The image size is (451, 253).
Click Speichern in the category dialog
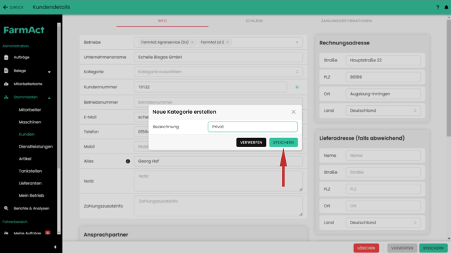[283, 143]
